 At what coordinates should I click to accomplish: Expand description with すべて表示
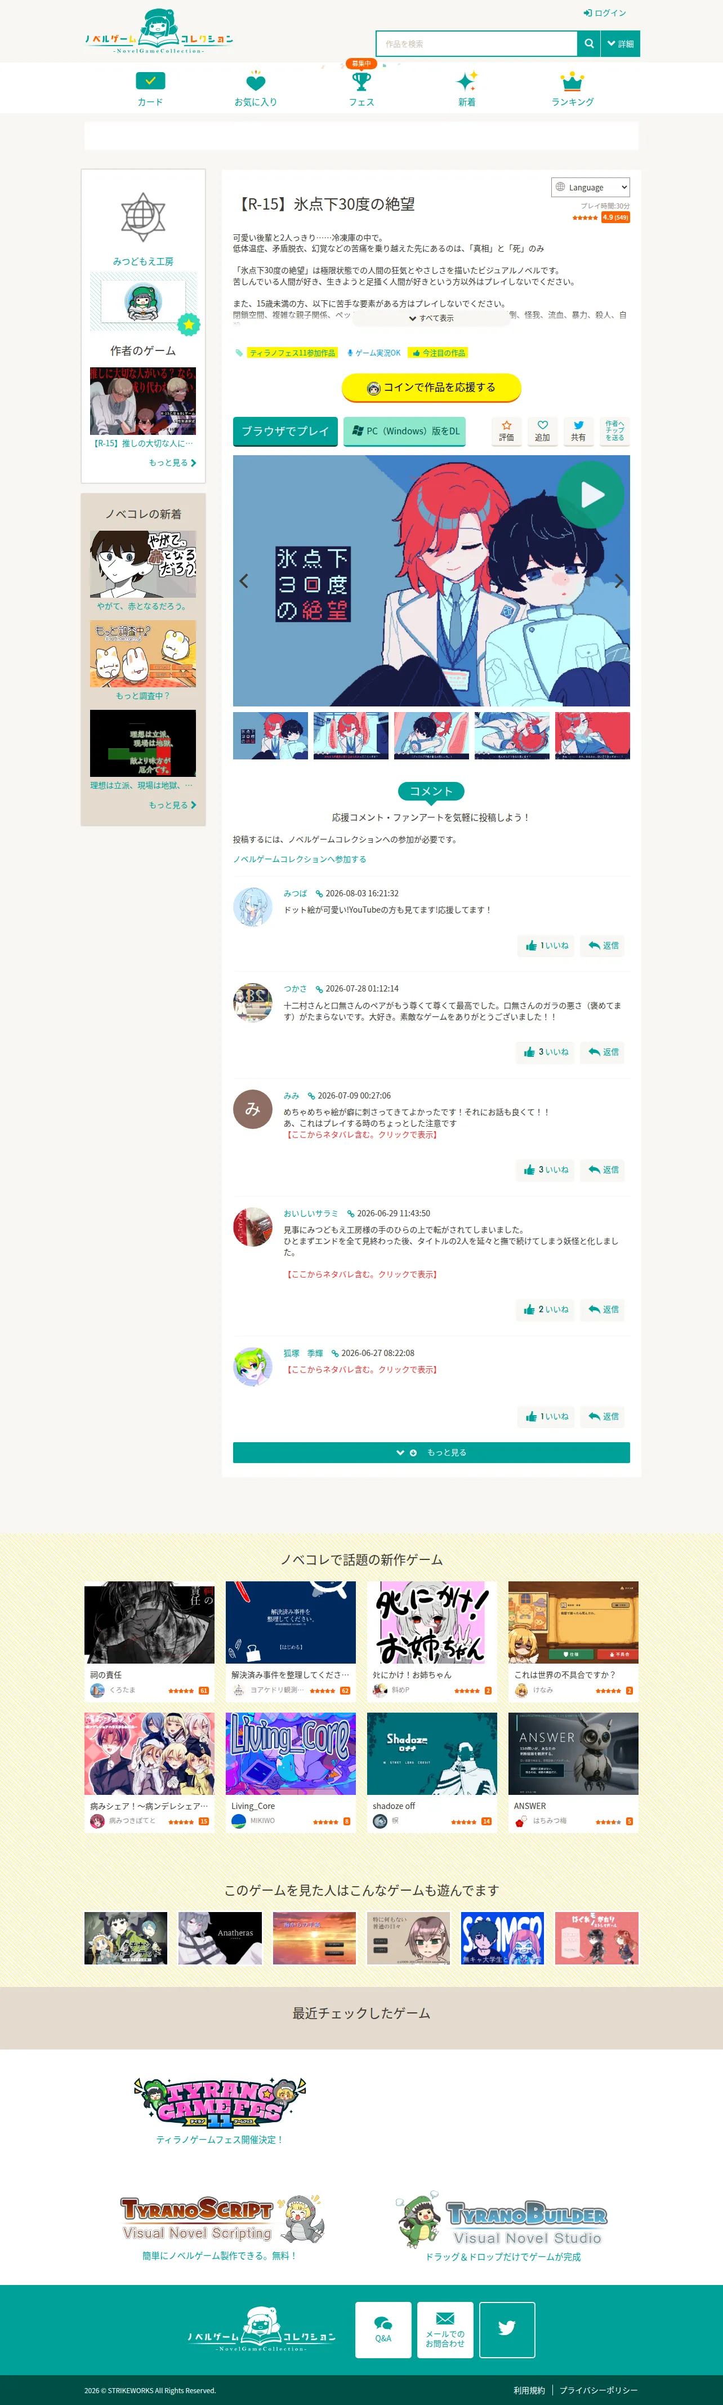(431, 318)
